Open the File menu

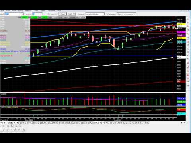point(2,10)
